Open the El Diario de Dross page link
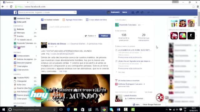This screenshot has width=200, height=112. tap(57, 44)
